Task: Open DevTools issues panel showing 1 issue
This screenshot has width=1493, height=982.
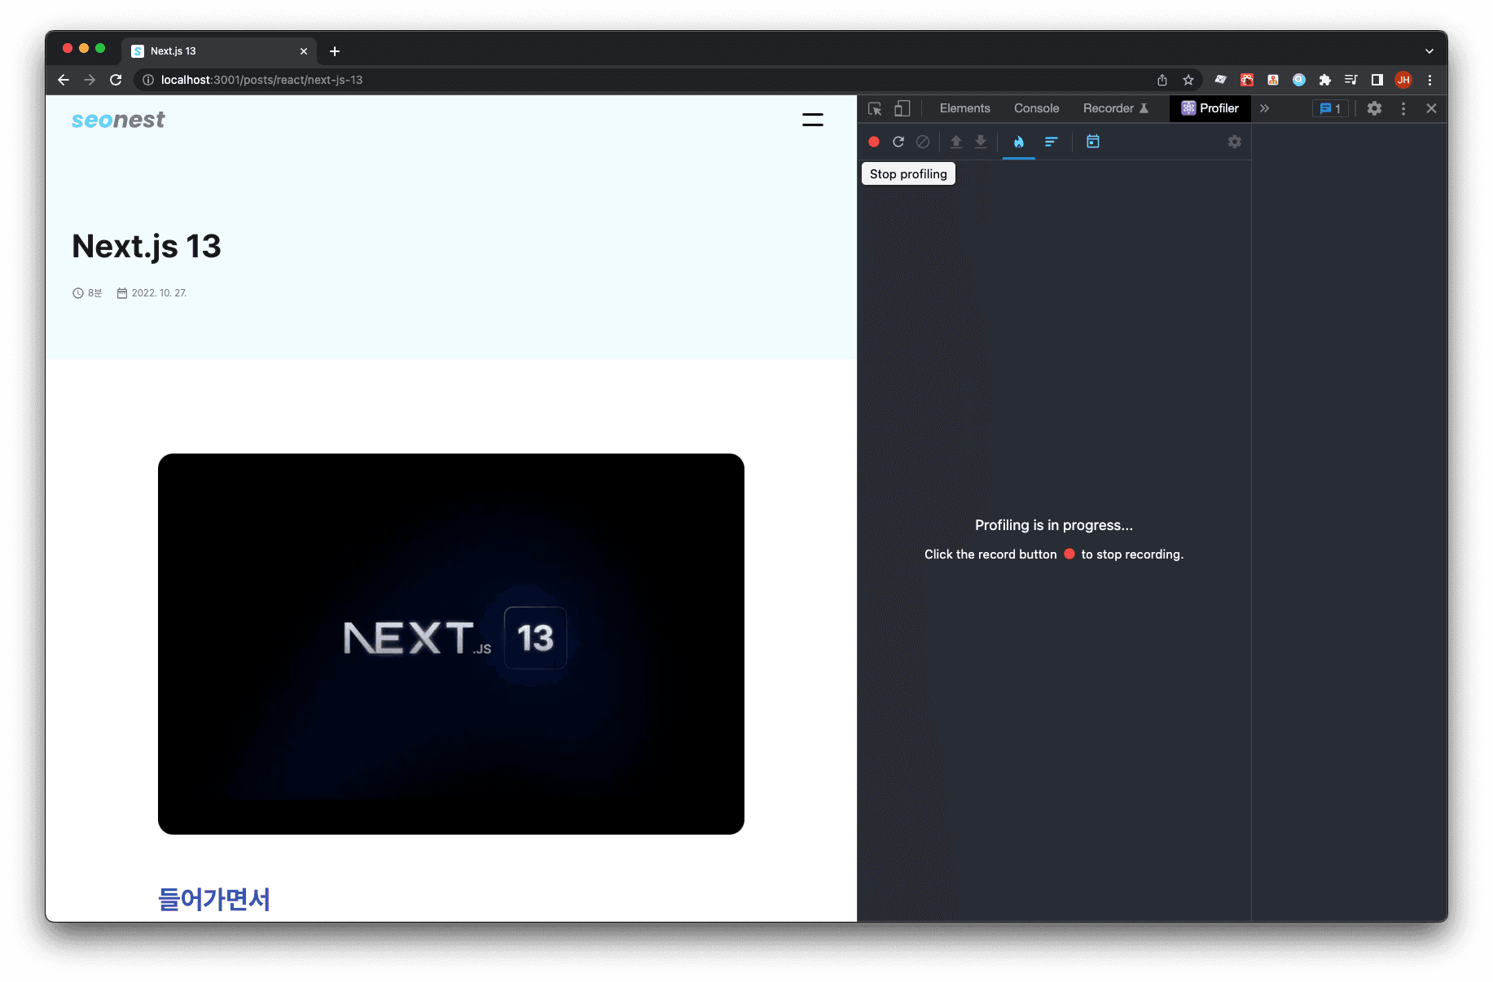Action: tap(1329, 108)
